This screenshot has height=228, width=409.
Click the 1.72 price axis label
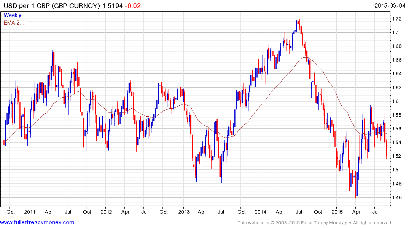click(x=397, y=19)
